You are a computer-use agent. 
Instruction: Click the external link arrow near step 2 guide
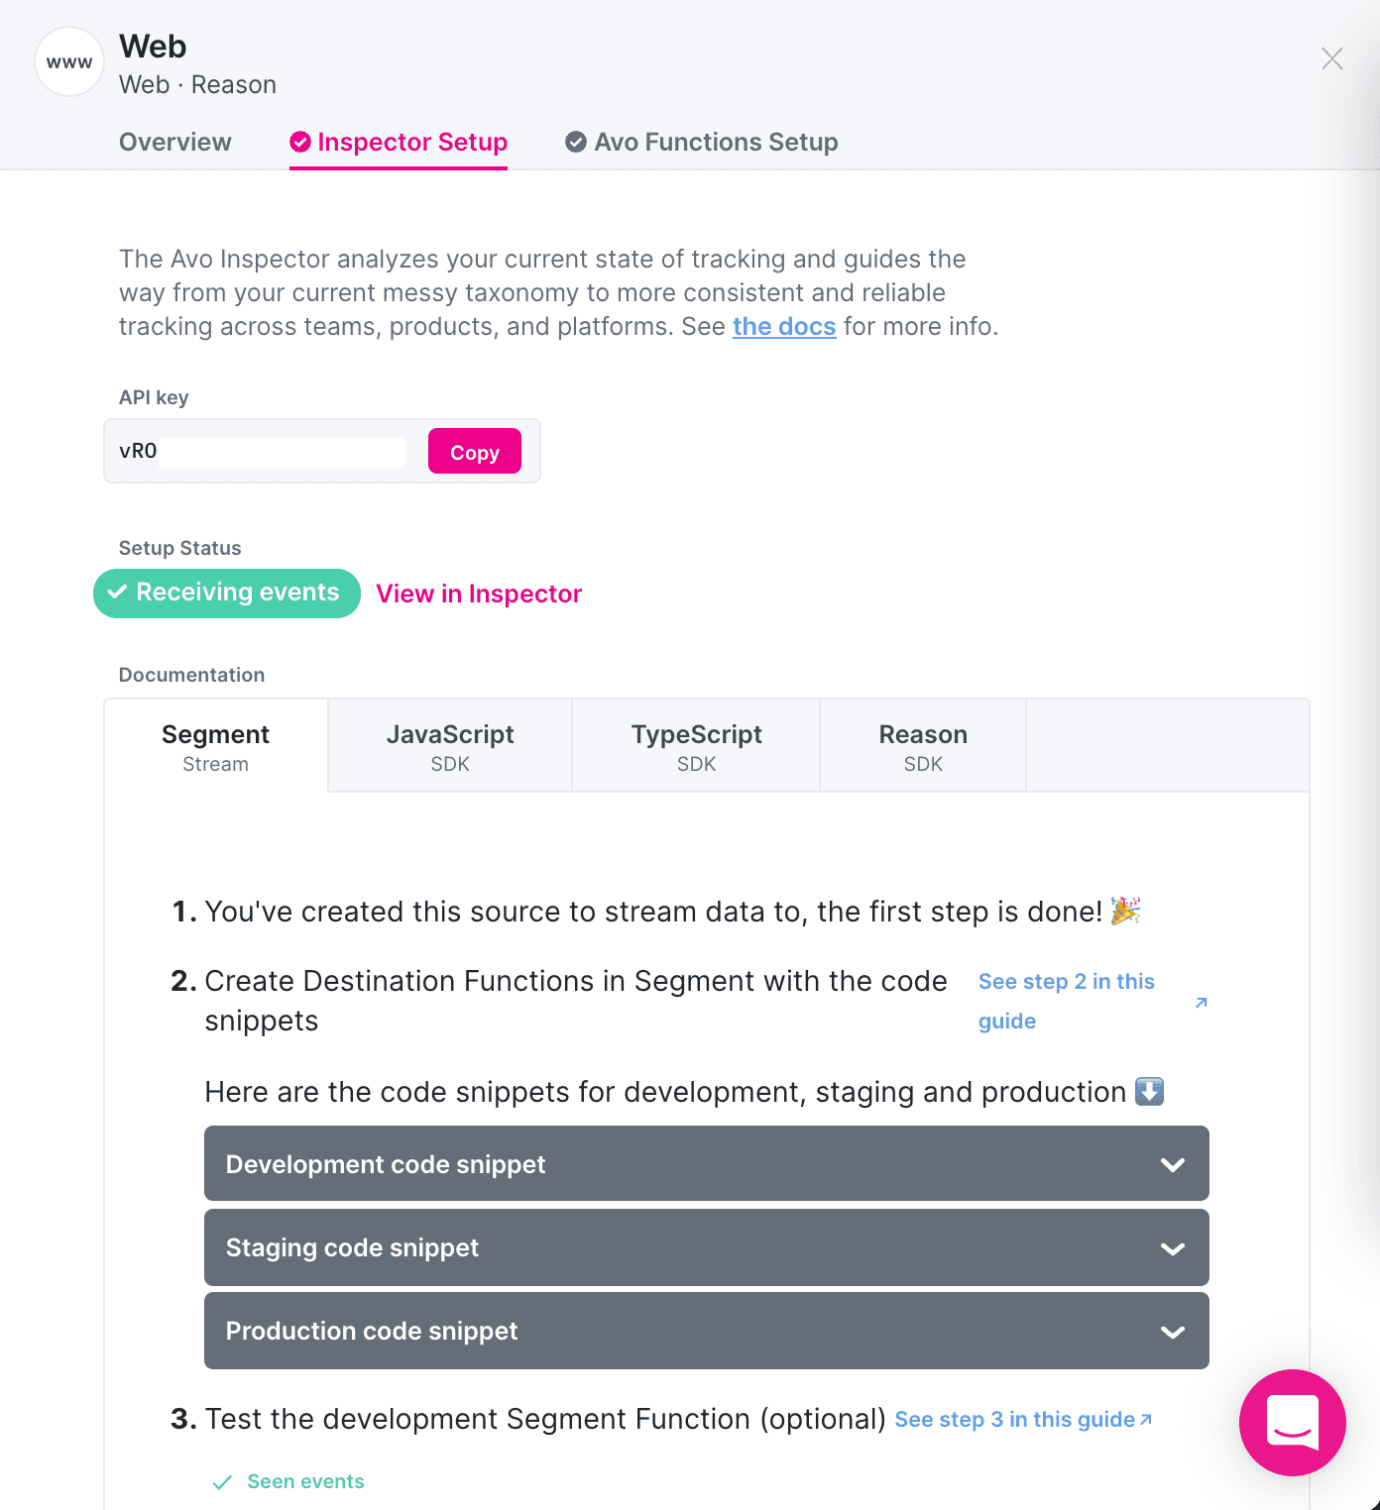pos(1202,1003)
